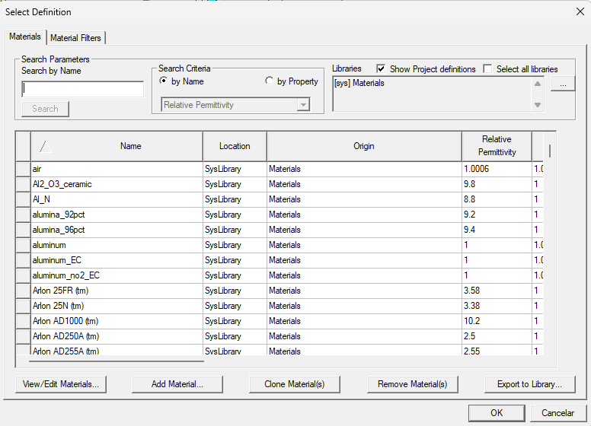
Task: Click the sort ascending triangle icon
Action: click(x=45, y=146)
